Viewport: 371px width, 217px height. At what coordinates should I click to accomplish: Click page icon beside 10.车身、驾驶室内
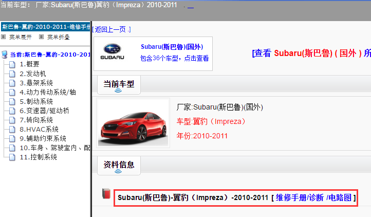click(12, 148)
